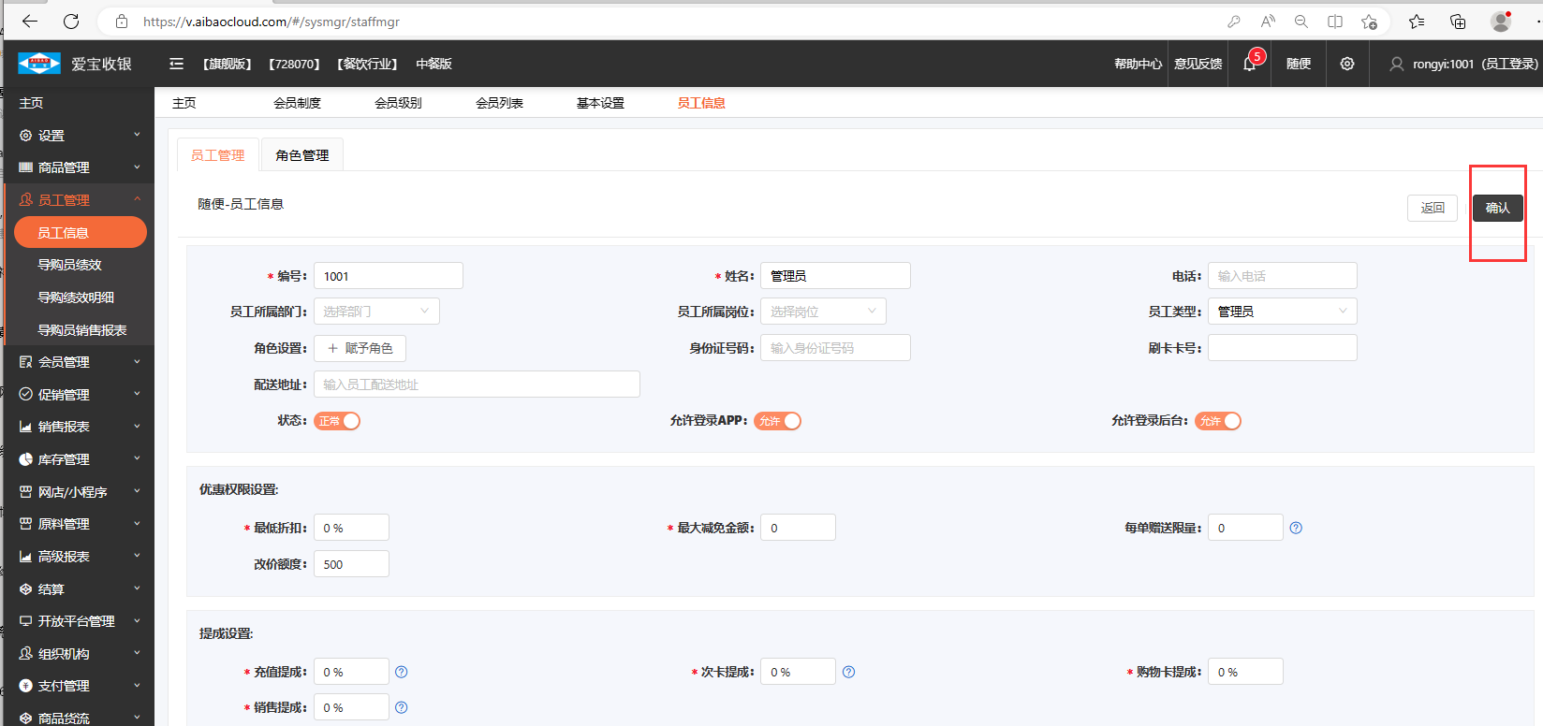This screenshot has width=1543, height=726.
Task: Click the notification bell icon
Action: coord(1249,64)
